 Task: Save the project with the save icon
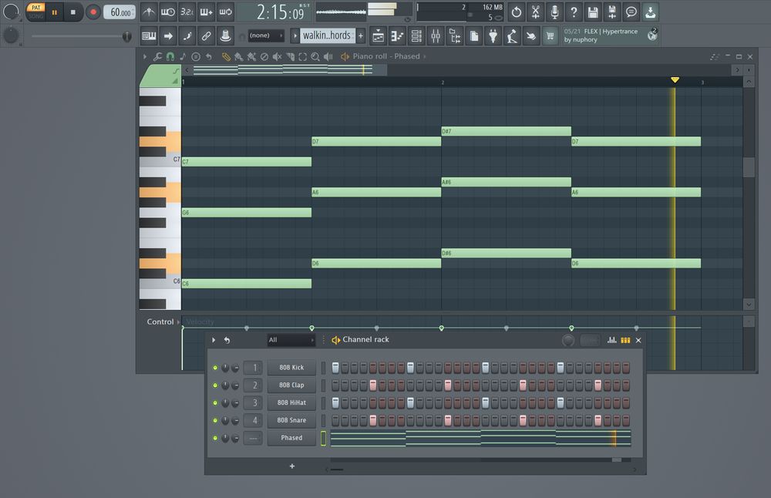point(591,11)
